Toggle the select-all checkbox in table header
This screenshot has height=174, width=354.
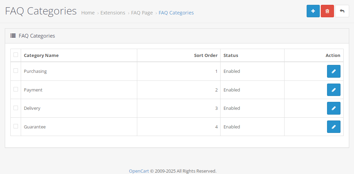coord(16,55)
